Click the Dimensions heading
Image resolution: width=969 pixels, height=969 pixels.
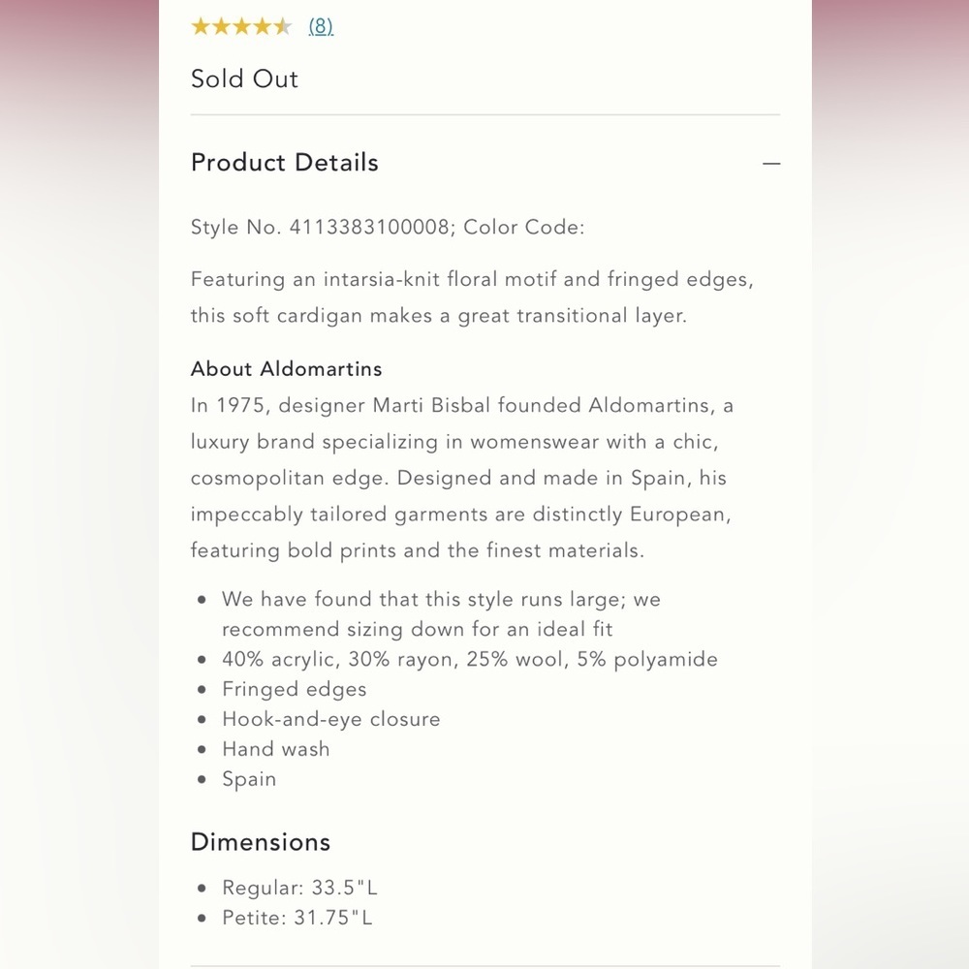(261, 842)
